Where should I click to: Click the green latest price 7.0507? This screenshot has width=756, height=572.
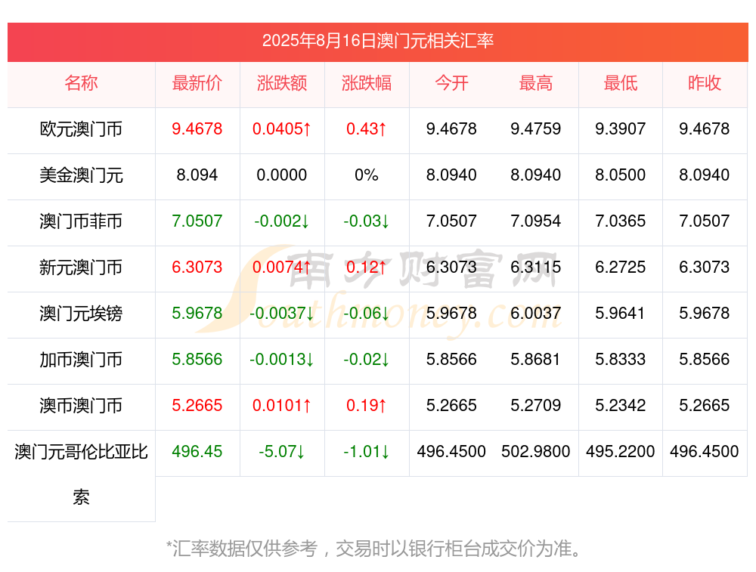197,221
